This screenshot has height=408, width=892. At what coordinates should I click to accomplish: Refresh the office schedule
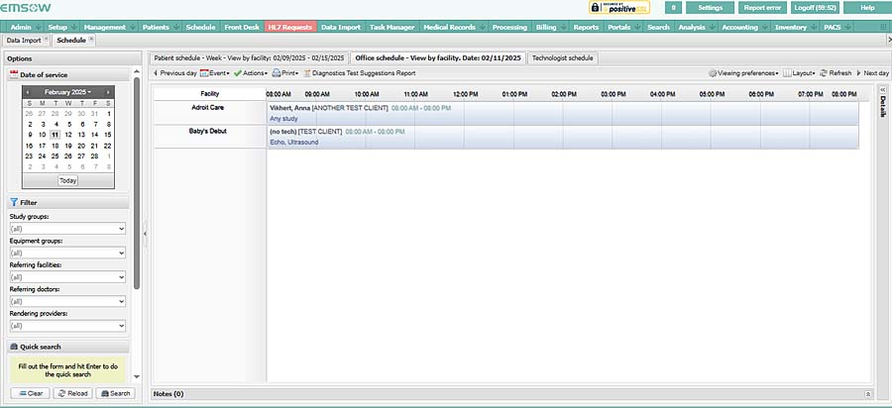click(835, 73)
